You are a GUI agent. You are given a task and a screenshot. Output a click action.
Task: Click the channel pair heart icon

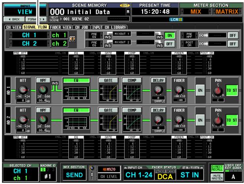[x=73, y=39]
